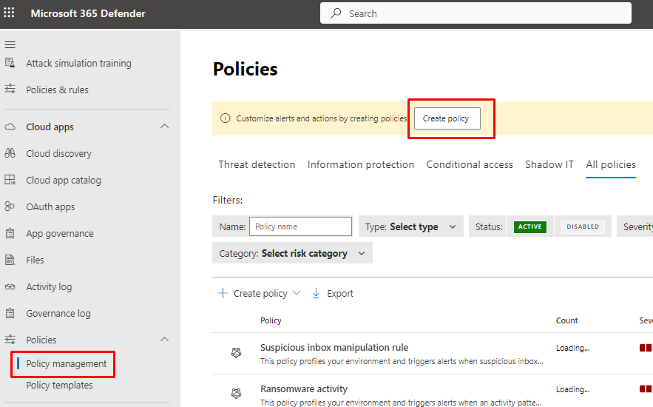Toggle the DISABLED status filter
The height and width of the screenshot is (407, 653).
click(583, 227)
